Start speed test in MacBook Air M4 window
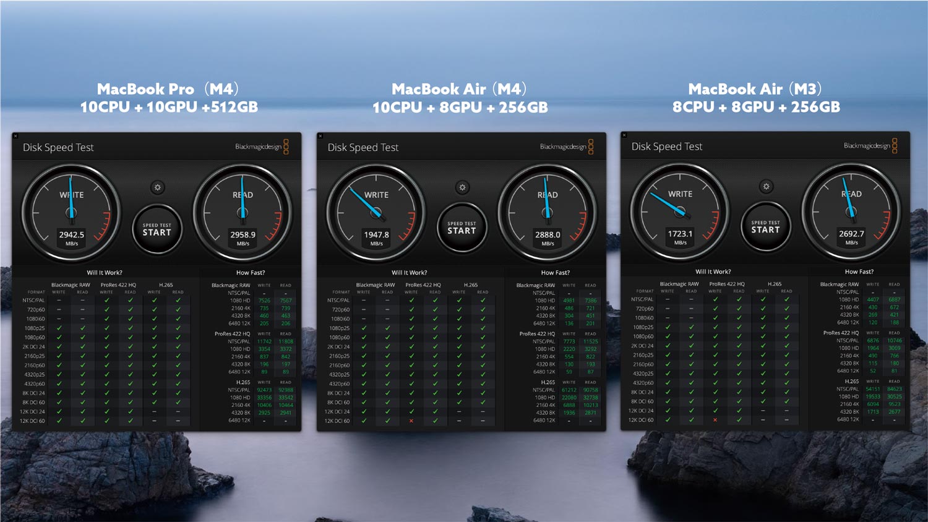The width and height of the screenshot is (928, 522). [x=462, y=228]
